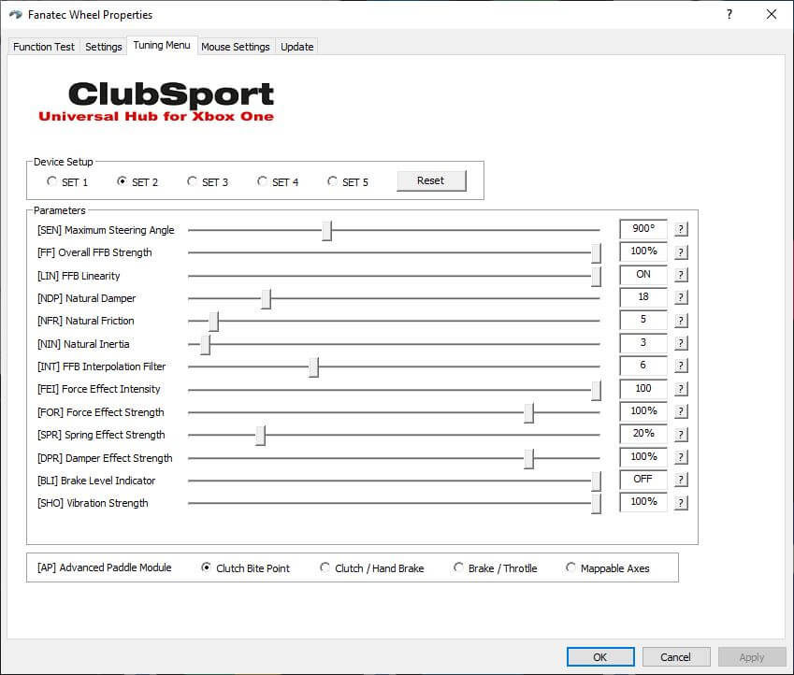The height and width of the screenshot is (675, 794).
Task: Click the Natural Inertia slider handle
Action: click(205, 344)
